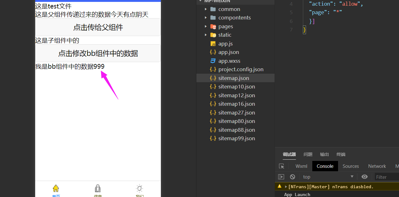The width and height of the screenshot is (399, 197).
Task: Clear the console with the clear icon
Action: point(292,177)
